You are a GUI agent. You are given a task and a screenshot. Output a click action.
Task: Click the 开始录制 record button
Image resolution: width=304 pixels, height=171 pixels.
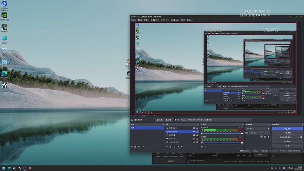click(287, 133)
